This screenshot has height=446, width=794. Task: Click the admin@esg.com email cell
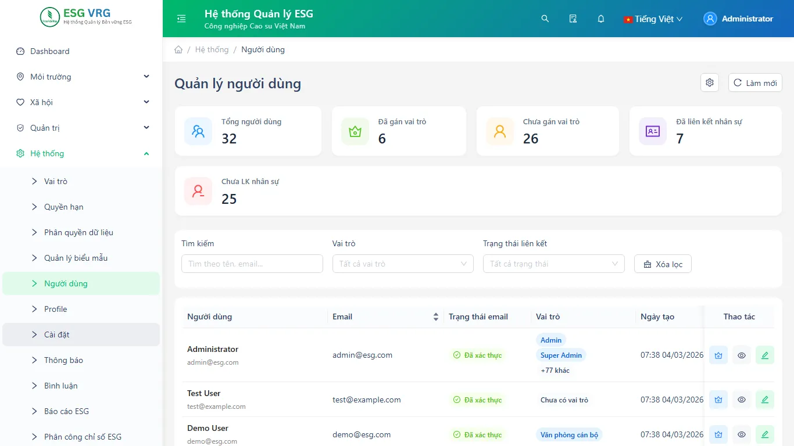coord(362,355)
